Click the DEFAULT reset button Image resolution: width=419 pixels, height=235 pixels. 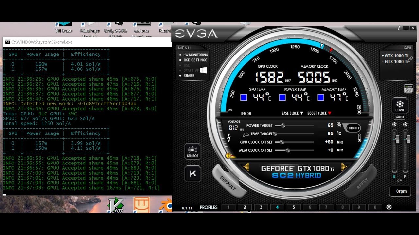[x=228, y=183]
